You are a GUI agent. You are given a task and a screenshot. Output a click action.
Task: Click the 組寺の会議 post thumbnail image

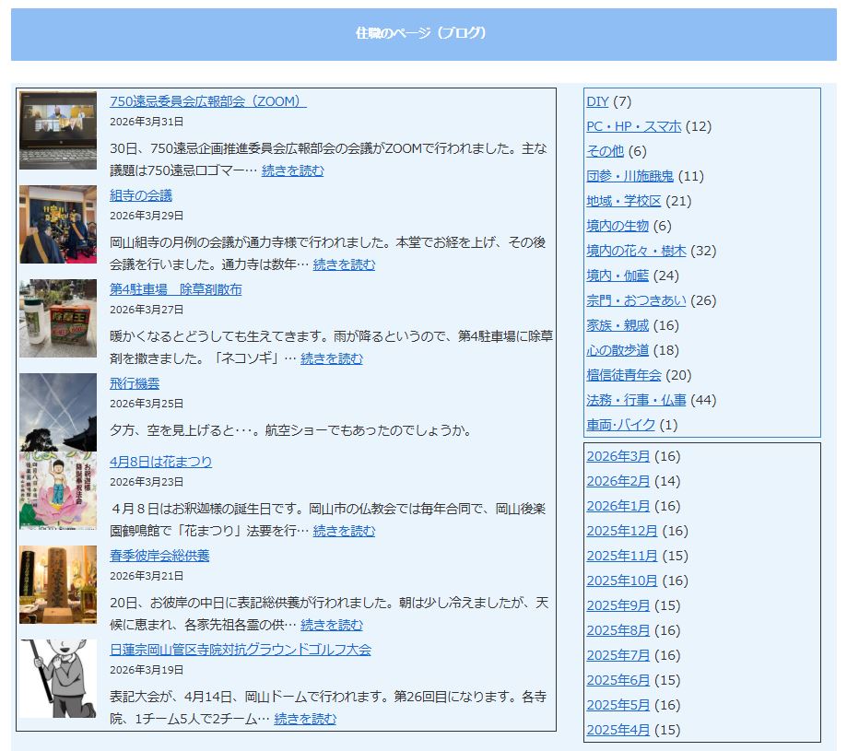[x=57, y=224]
